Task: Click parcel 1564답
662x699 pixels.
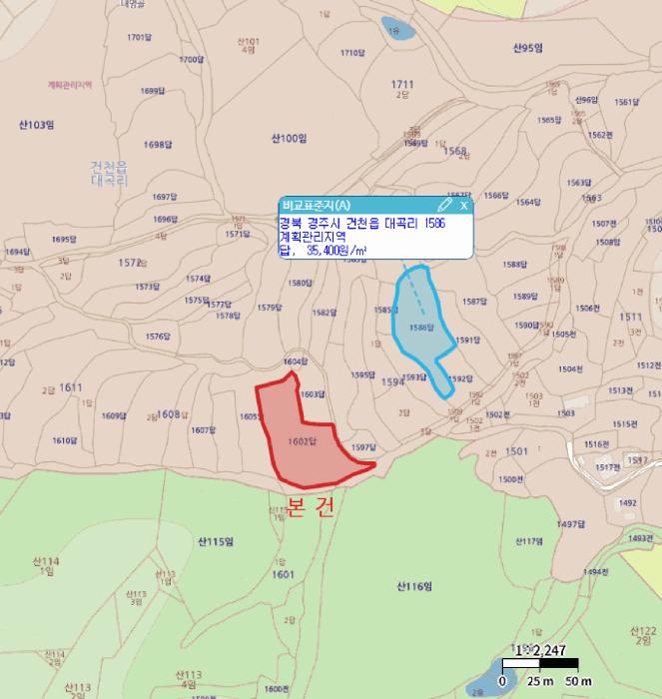Action: tap(528, 202)
